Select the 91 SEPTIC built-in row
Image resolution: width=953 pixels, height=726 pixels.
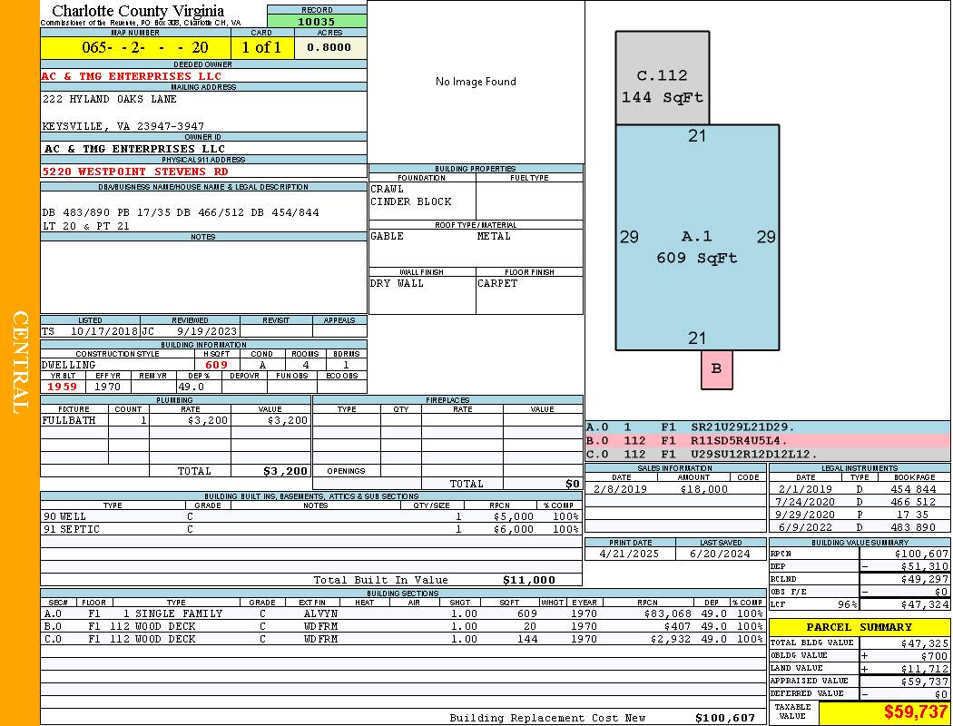coord(309,529)
